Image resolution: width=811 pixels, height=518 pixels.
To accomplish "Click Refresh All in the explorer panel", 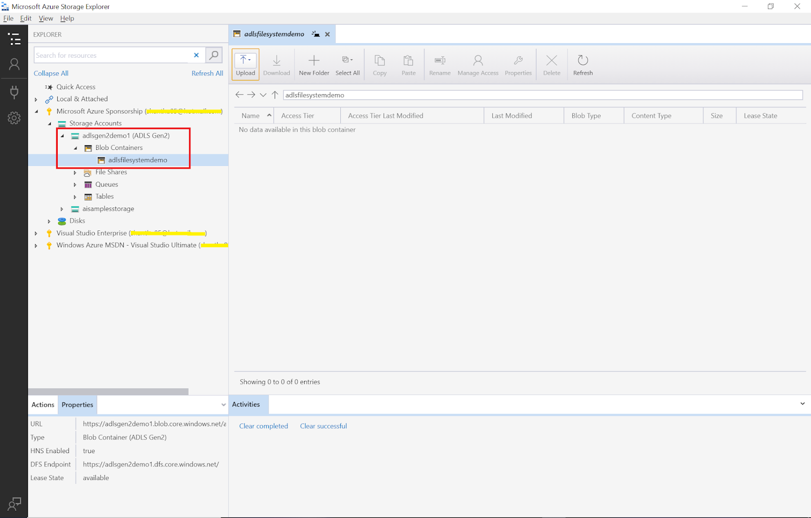I will pos(207,73).
